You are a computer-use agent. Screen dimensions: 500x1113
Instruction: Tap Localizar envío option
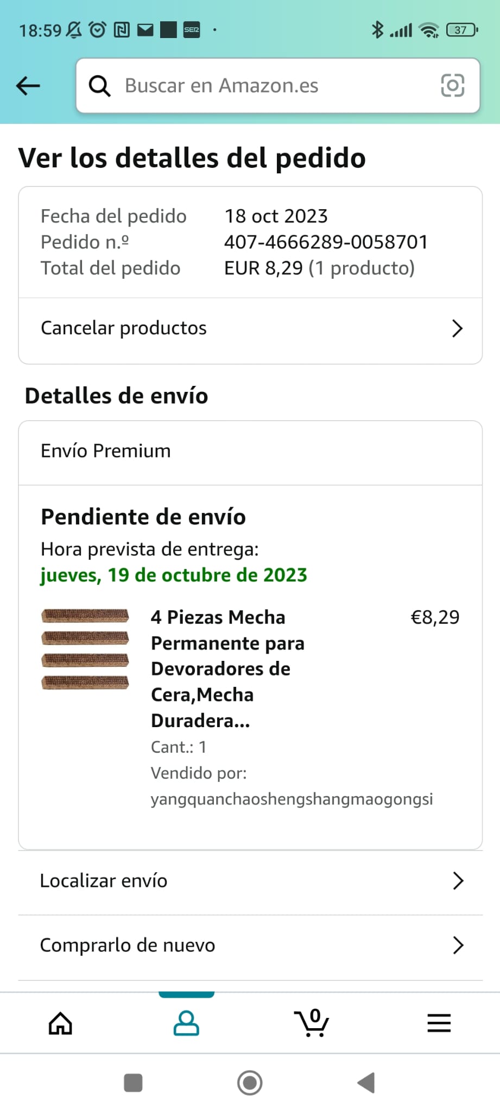coord(104,881)
